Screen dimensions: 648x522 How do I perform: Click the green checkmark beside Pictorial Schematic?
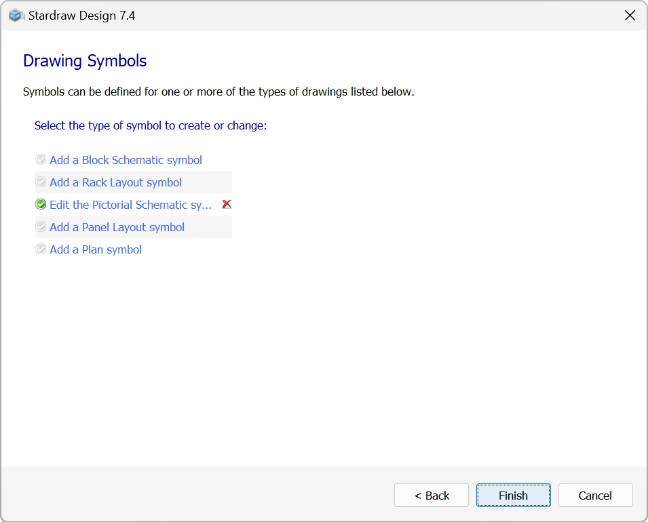41,204
